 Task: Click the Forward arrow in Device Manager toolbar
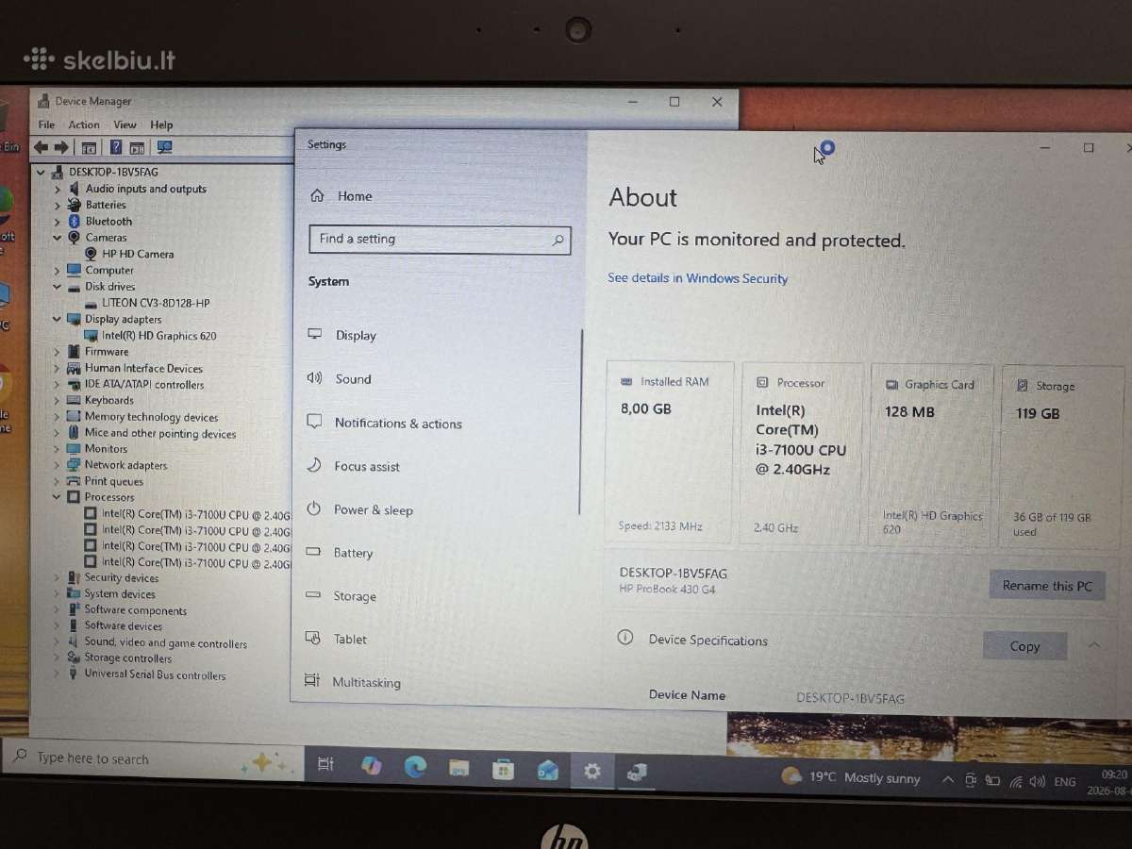click(x=61, y=147)
